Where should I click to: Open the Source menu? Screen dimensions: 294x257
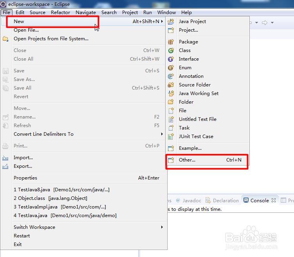click(38, 13)
